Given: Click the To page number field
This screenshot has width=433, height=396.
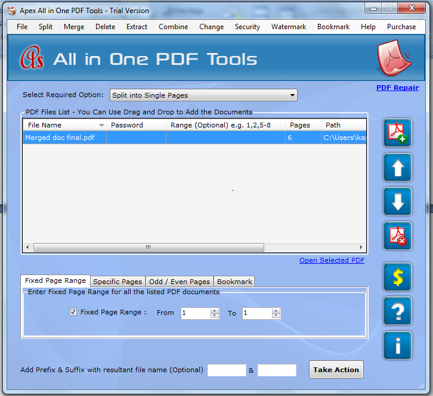Looking at the screenshot, I should [x=257, y=313].
